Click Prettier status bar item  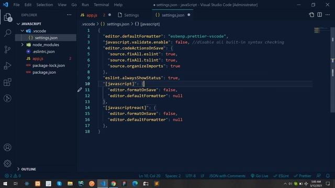coord(303,176)
